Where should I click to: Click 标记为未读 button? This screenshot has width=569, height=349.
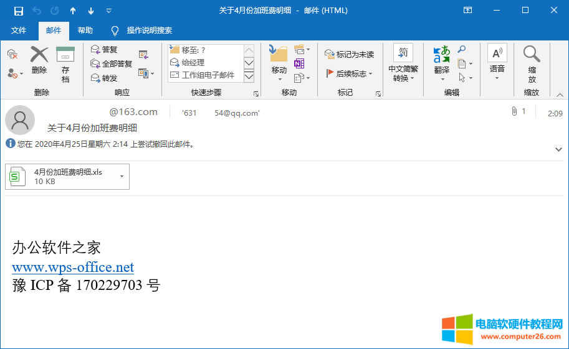pyautogui.click(x=349, y=54)
